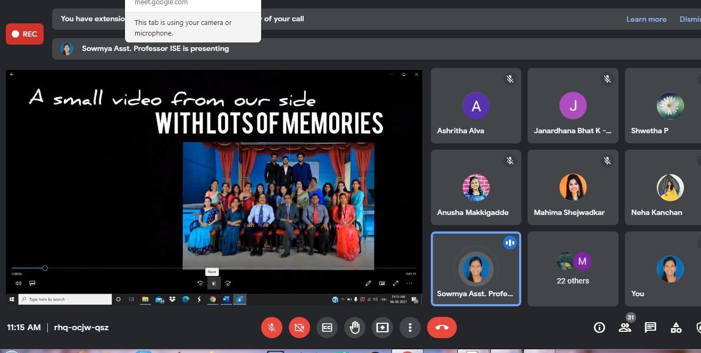
Task: Expand the 22 others participants tile
Action: click(x=573, y=269)
